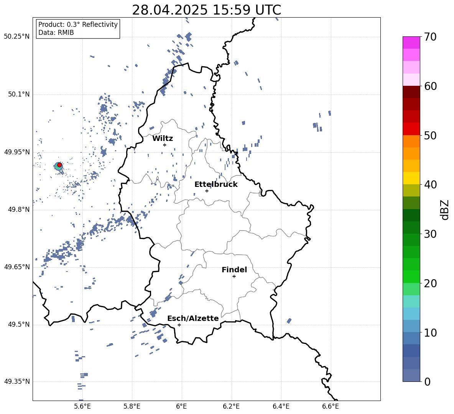Click the 6°E longitude label
The image size is (454, 414).
click(181, 406)
